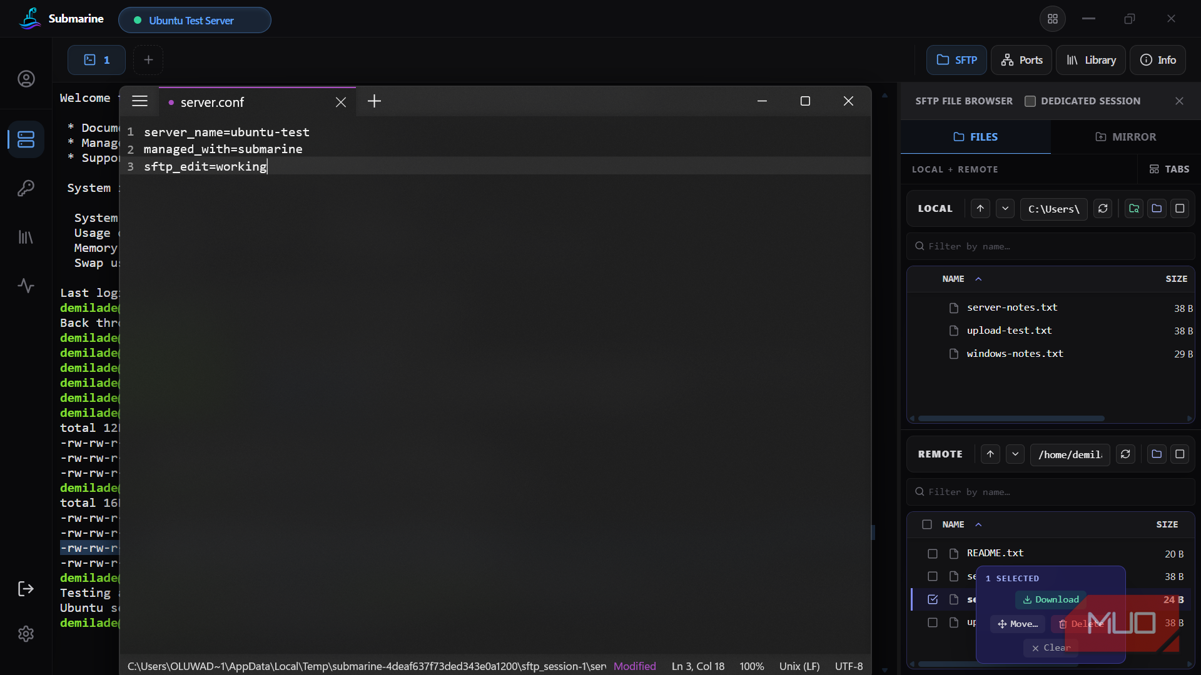The height and width of the screenshot is (675, 1201).
Task: Focus the REMOTE Filter by name field
Action: [x=1051, y=492]
